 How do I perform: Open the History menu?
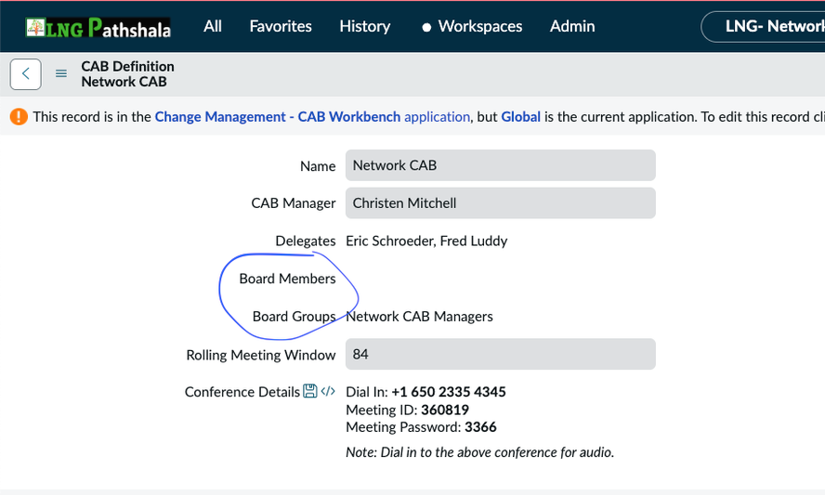pos(364,26)
